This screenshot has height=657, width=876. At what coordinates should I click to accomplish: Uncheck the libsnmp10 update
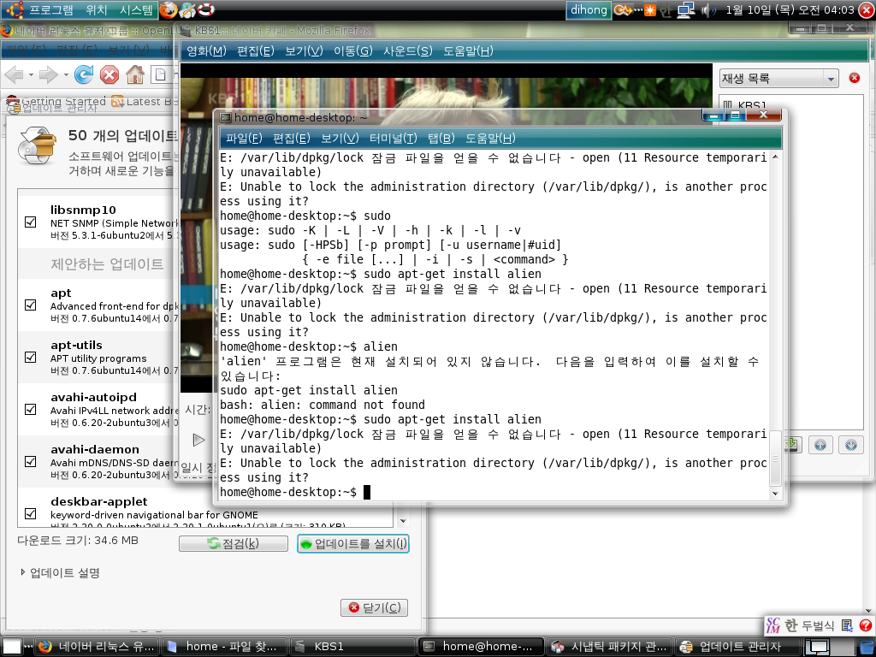pyautogui.click(x=31, y=222)
